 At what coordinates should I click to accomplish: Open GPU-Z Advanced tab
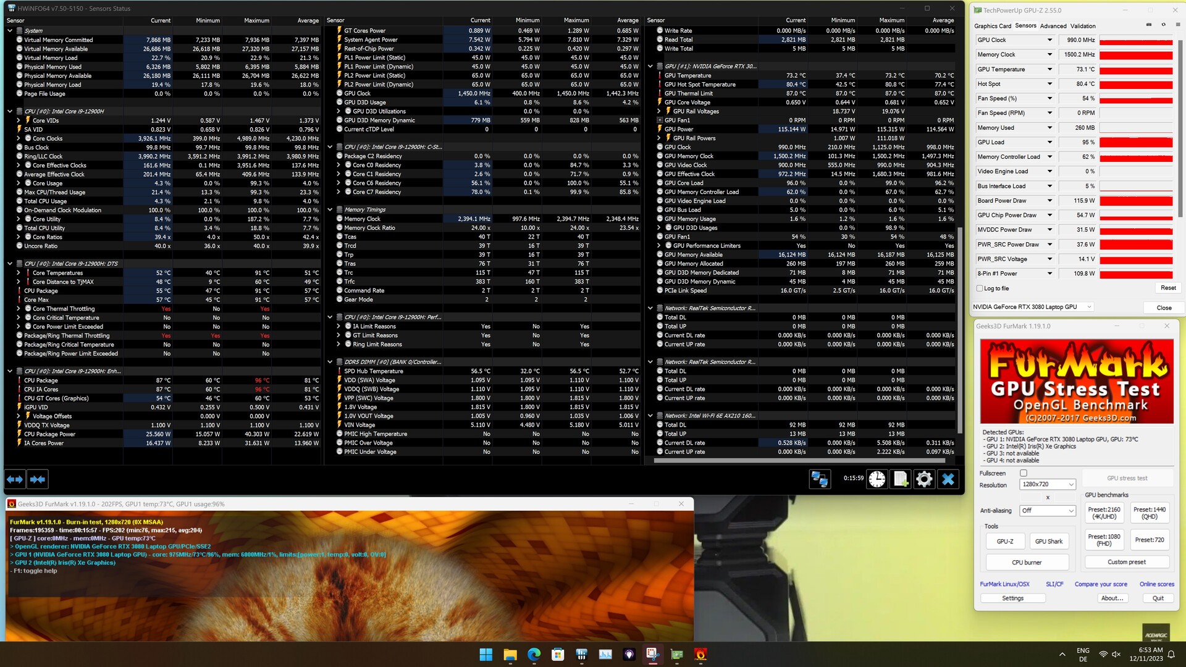click(1053, 26)
